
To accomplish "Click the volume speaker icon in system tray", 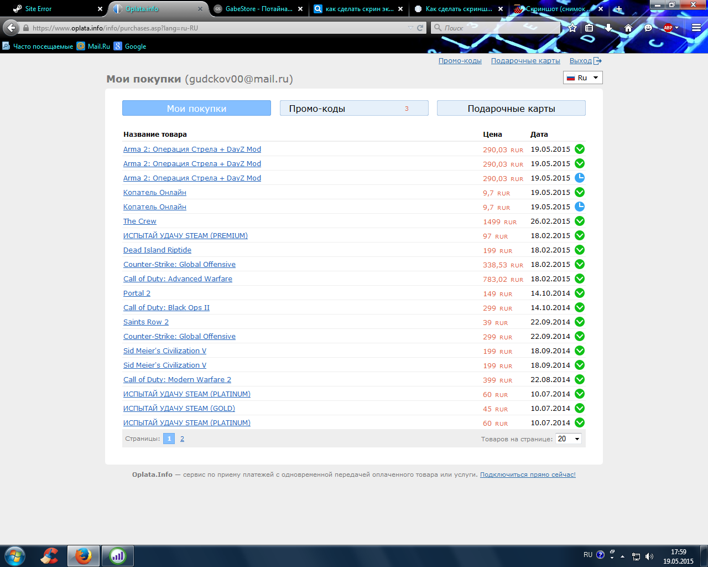I will click(x=649, y=556).
